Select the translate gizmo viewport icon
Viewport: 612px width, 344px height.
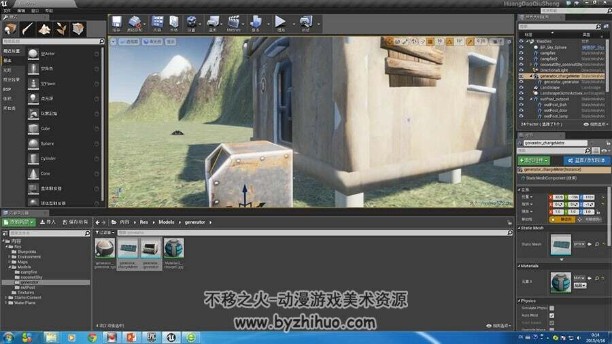click(x=389, y=41)
